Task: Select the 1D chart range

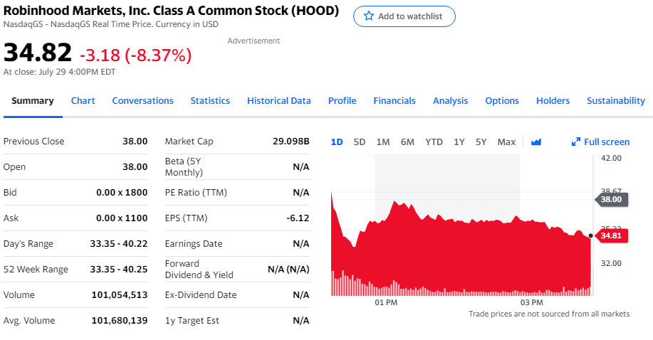Action: (x=337, y=142)
